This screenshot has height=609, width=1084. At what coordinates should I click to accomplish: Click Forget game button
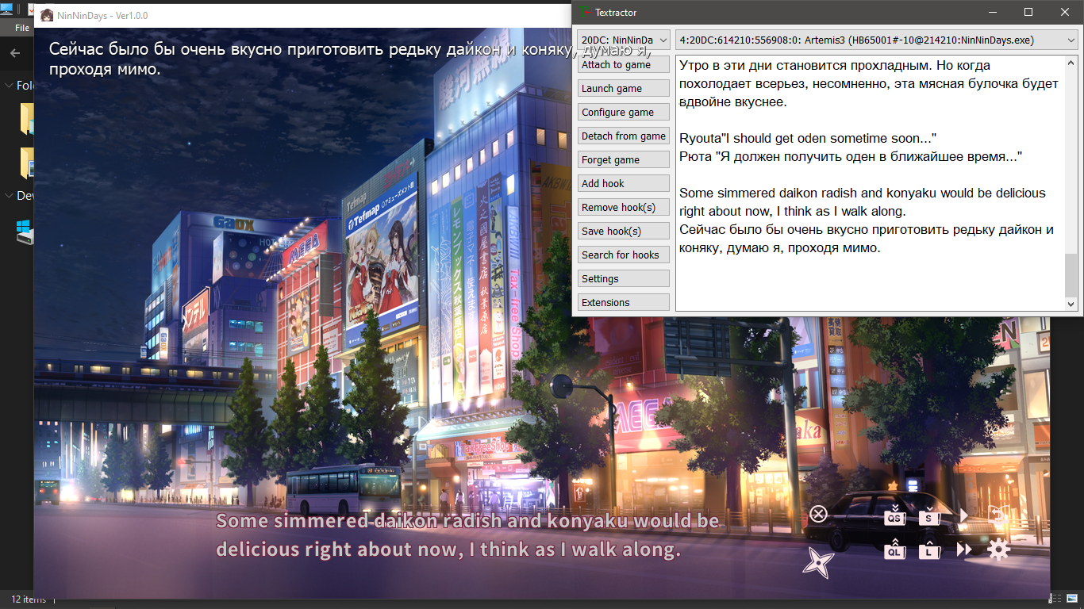click(x=624, y=160)
